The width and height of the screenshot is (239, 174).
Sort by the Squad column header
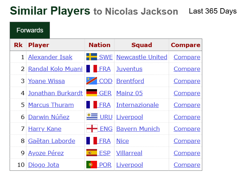pyautogui.click(x=142, y=45)
